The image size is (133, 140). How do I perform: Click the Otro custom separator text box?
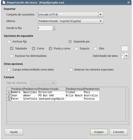click(124, 49)
